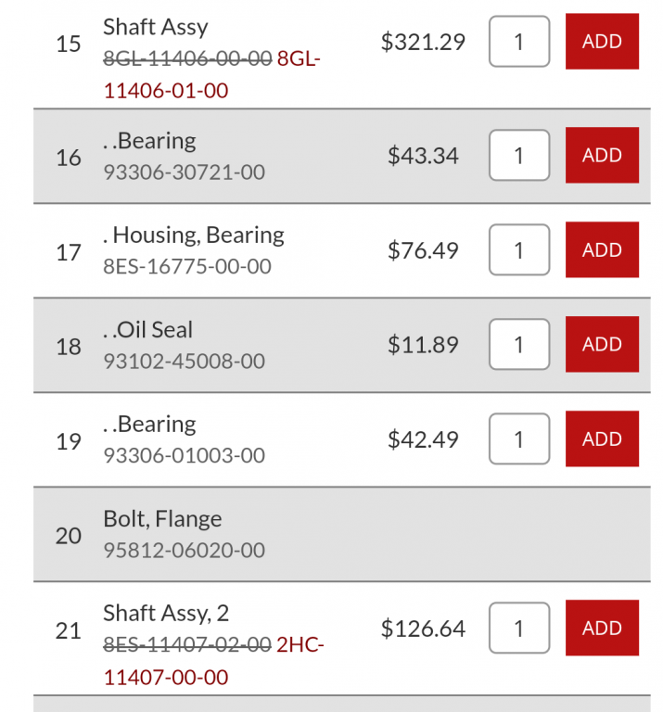Viewport: 663px width, 712px height.
Task: Select quantity box for the $42.49 Bearing
Action: coord(519,439)
